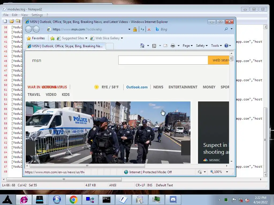Click the security lock icon in address bar
274x205 pixels.
click(135, 29)
